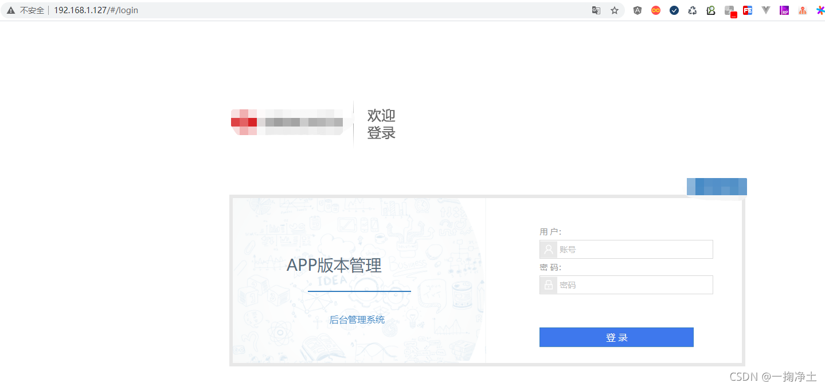Open the FE helper extension icon

[x=748, y=10]
